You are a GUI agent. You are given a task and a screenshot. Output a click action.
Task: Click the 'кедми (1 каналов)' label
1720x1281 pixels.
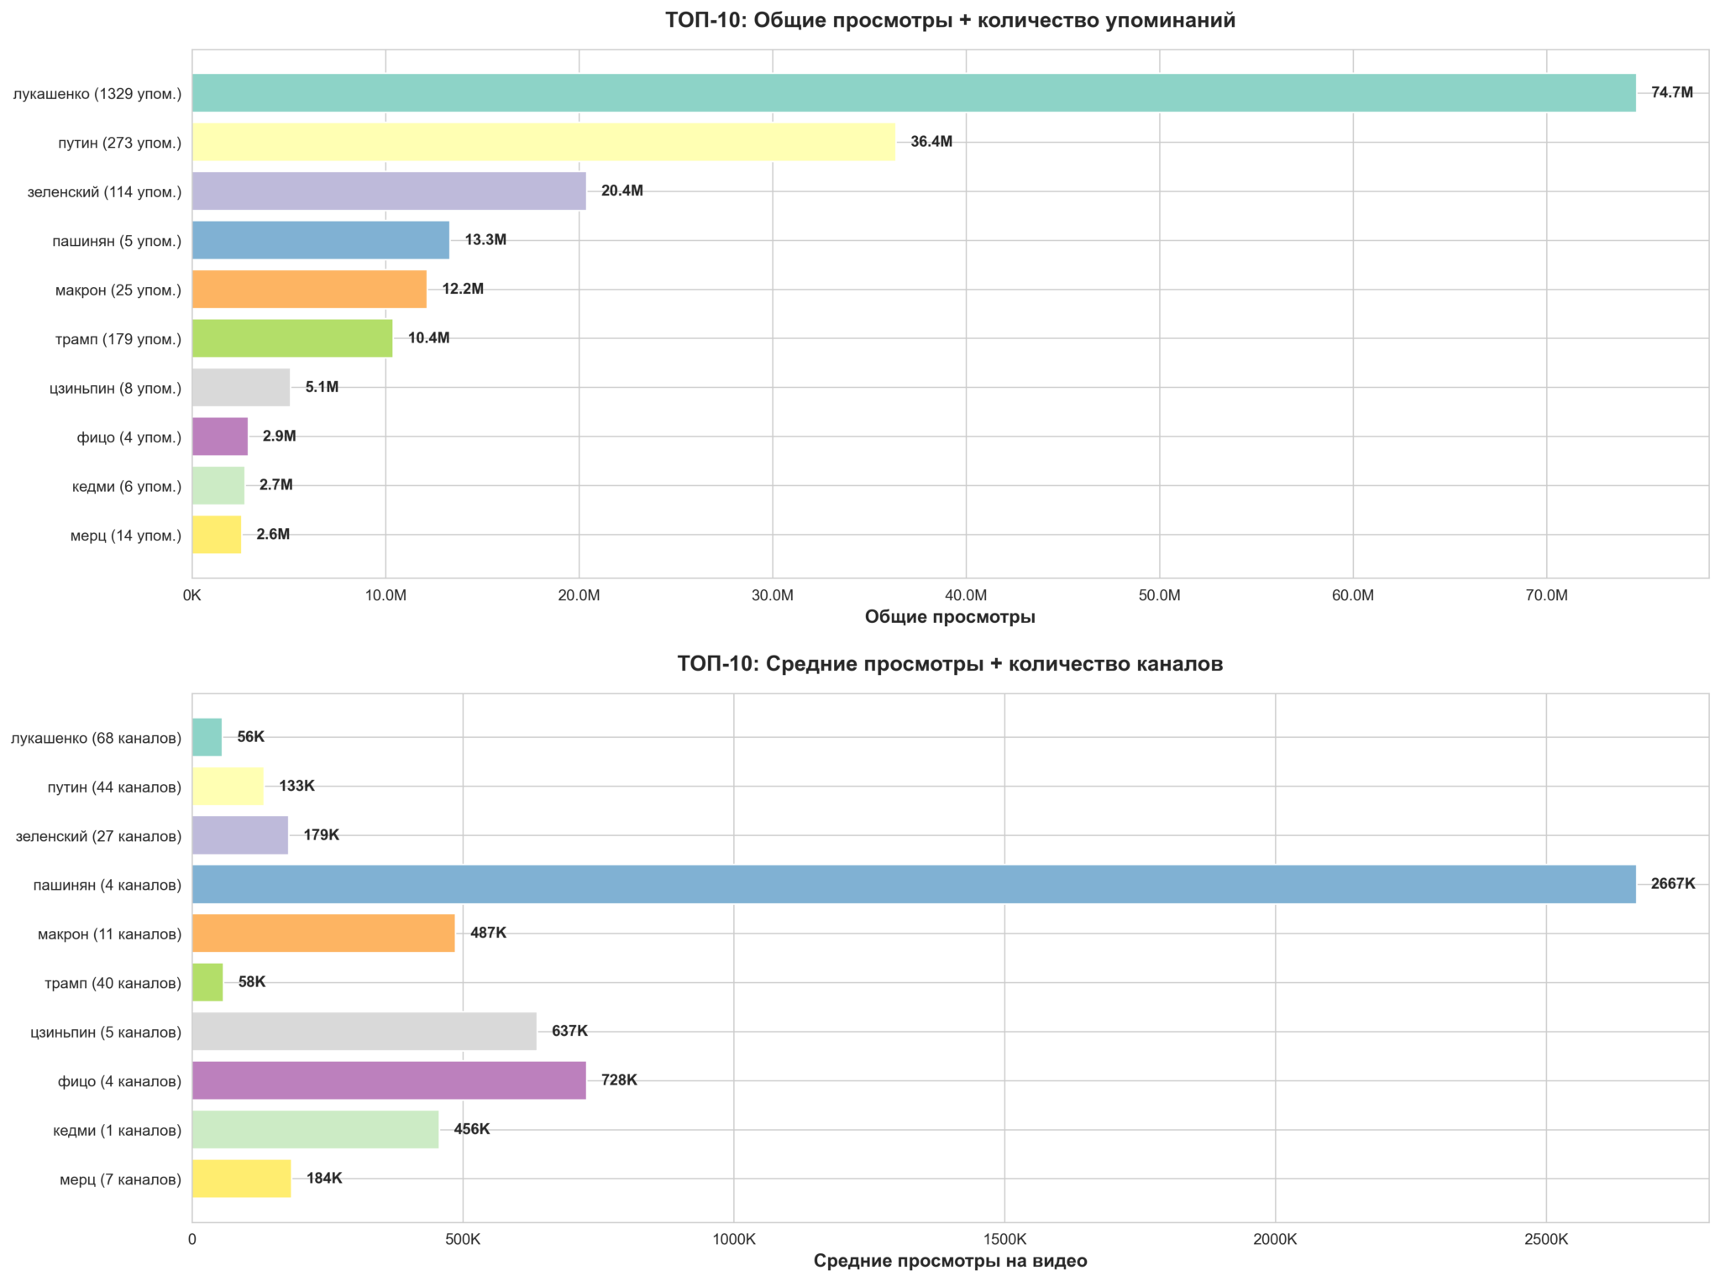coord(117,1131)
